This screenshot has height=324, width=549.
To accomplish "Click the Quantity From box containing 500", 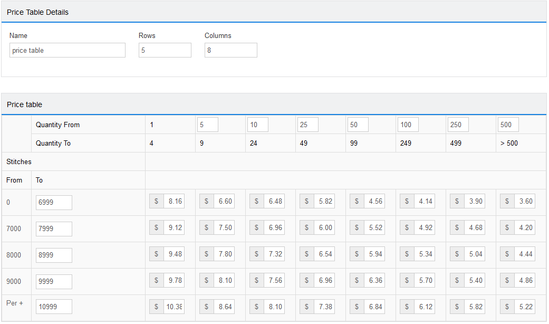I will pyautogui.click(x=508, y=124).
